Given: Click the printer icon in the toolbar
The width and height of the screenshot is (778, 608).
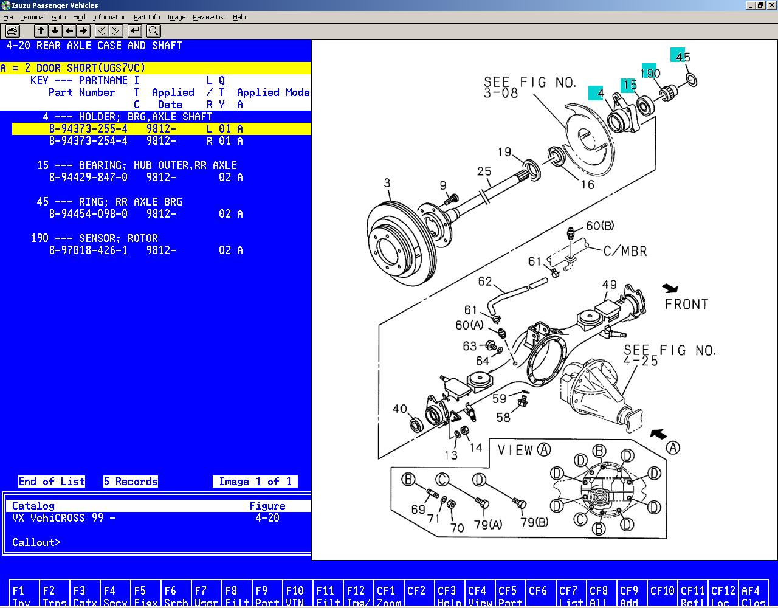Looking at the screenshot, I should point(12,31).
